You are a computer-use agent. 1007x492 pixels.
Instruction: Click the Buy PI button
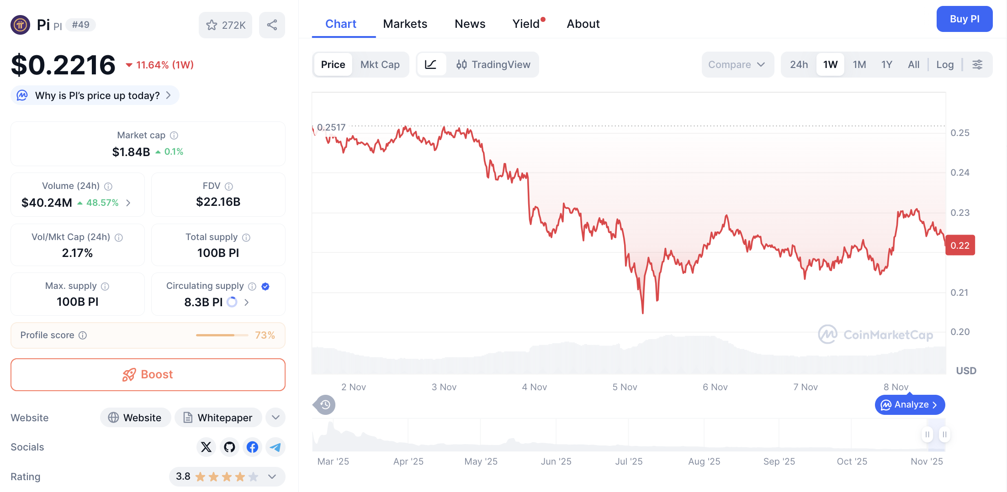964,19
